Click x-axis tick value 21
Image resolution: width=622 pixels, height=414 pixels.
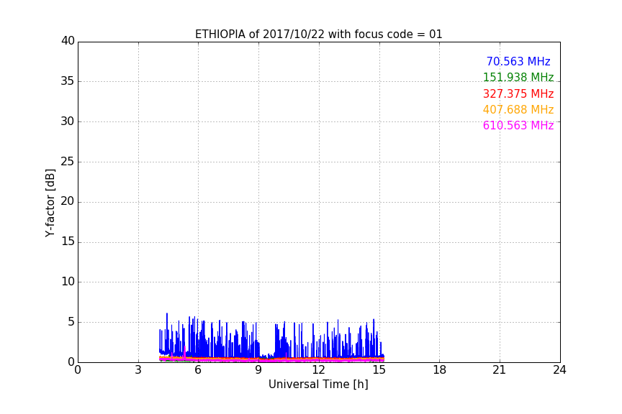(500, 370)
